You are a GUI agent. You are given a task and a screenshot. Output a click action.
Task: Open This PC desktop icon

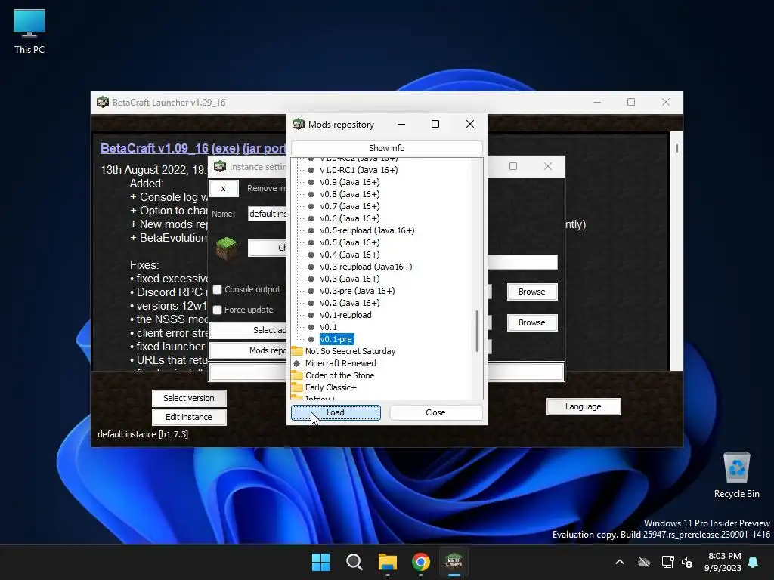[x=29, y=32]
